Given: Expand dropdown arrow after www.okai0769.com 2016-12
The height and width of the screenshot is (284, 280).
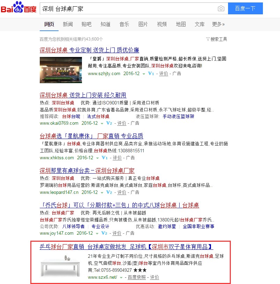Looking at the screenshot, I should [102, 124].
